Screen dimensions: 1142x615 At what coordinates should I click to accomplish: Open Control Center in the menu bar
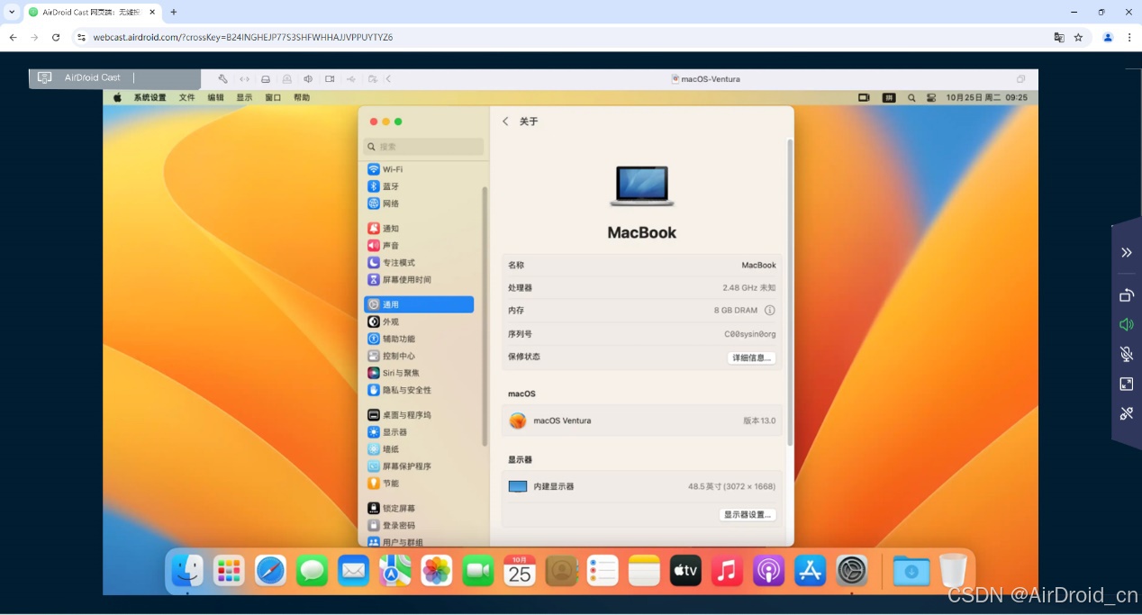(x=931, y=97)
